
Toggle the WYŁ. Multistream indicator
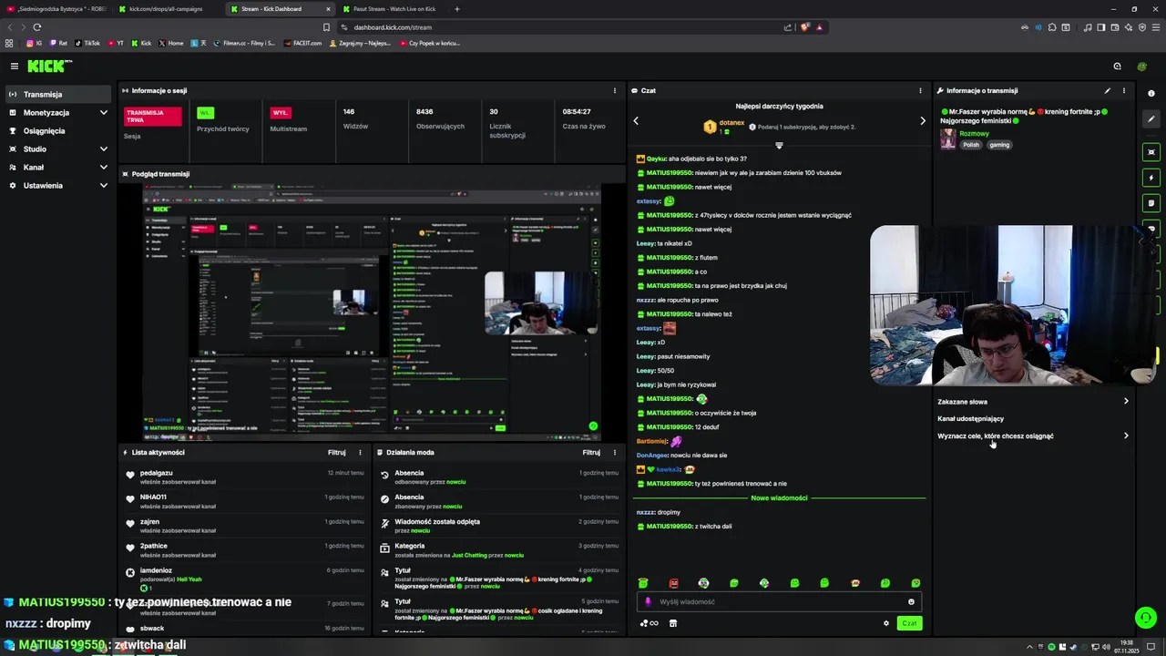click(x=281, y=113)
